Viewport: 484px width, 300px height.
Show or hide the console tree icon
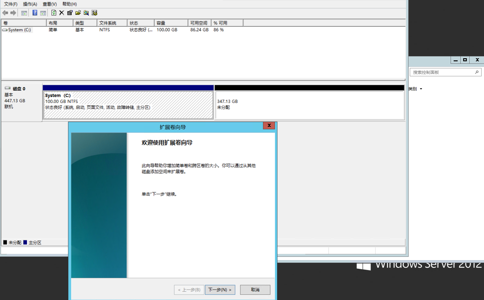pos(24,13)
